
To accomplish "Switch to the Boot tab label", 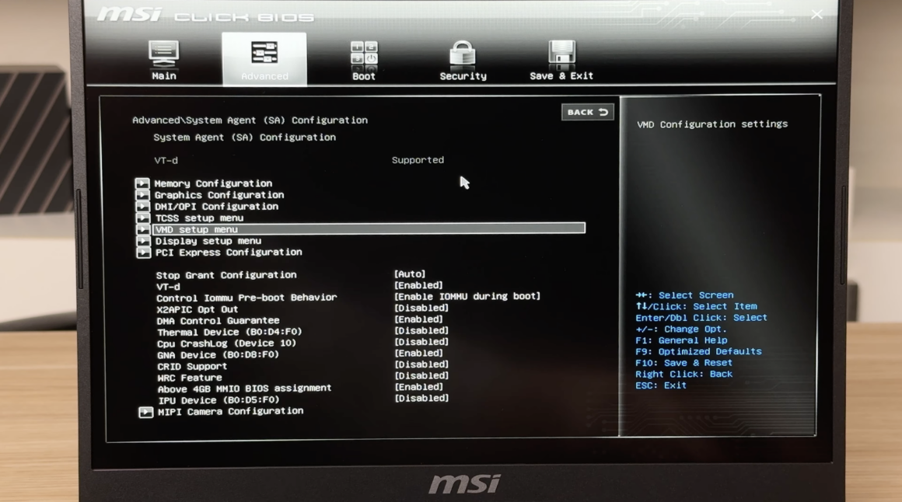I will [x=364, y=76].
